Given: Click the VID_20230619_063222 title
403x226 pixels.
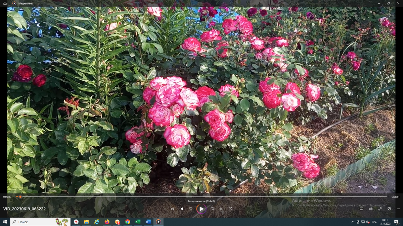Looking at the screenshot, I should (25, 209).
